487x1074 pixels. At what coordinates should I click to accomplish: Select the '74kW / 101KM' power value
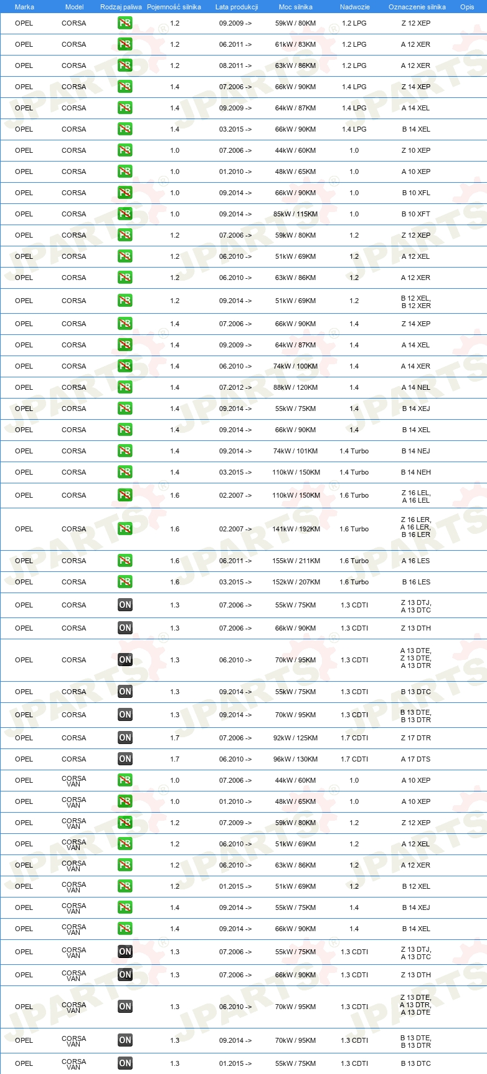tap(296, 451)
